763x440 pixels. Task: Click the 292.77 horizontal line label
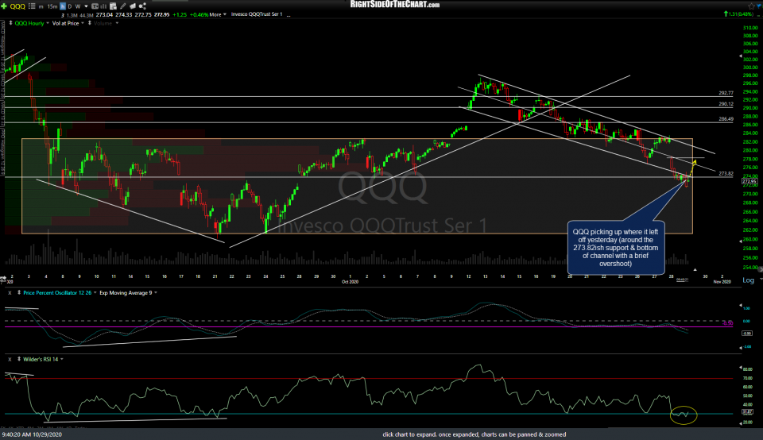tap(726, 93)
